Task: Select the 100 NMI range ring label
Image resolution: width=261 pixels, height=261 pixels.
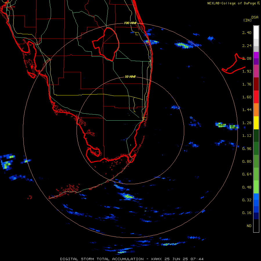Action: pos(130,23)
